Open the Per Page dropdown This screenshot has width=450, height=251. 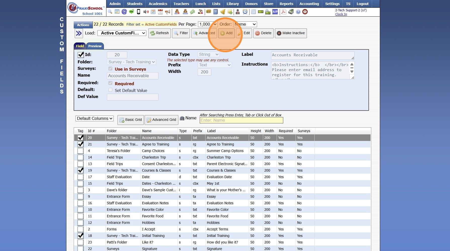(208, 24)
